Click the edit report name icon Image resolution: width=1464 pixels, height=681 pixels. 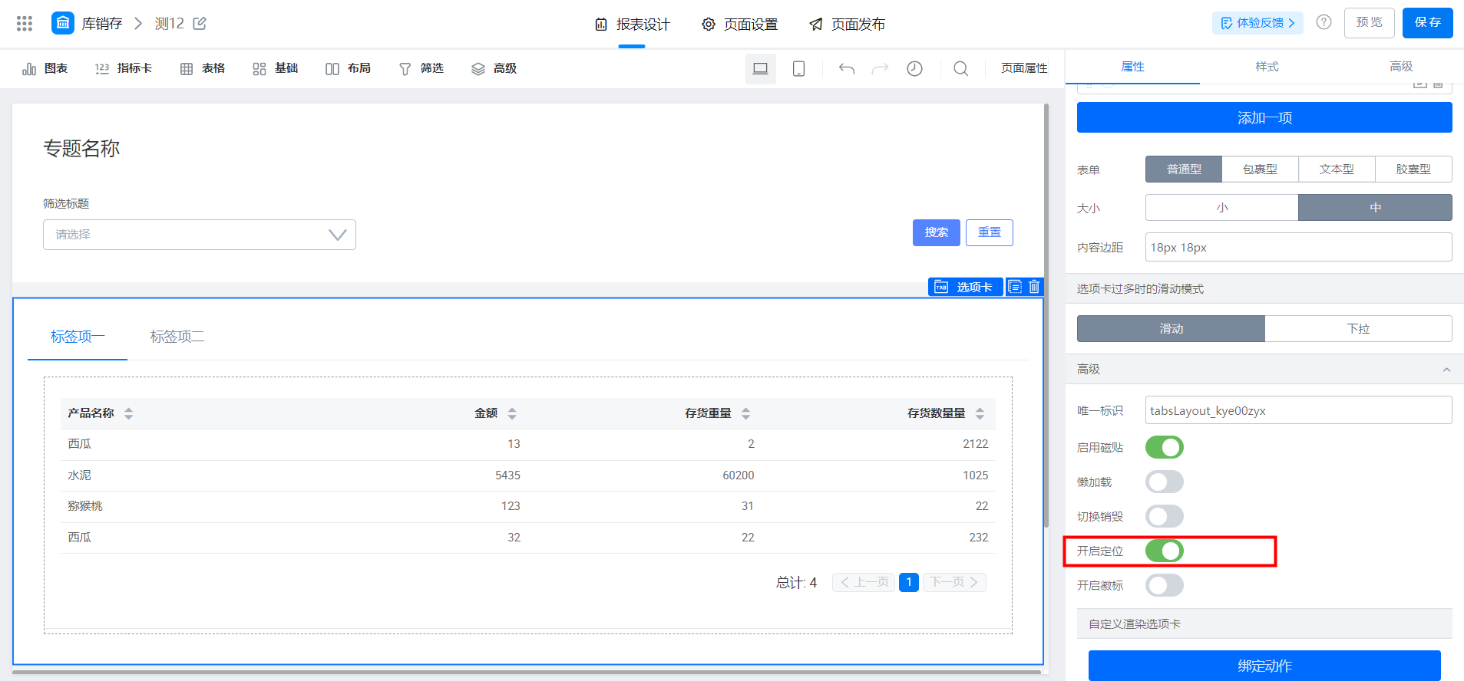coord(200,24)
